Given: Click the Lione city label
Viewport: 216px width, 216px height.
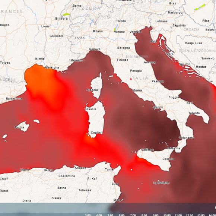Looking at the screenshot, I should 45,26.
